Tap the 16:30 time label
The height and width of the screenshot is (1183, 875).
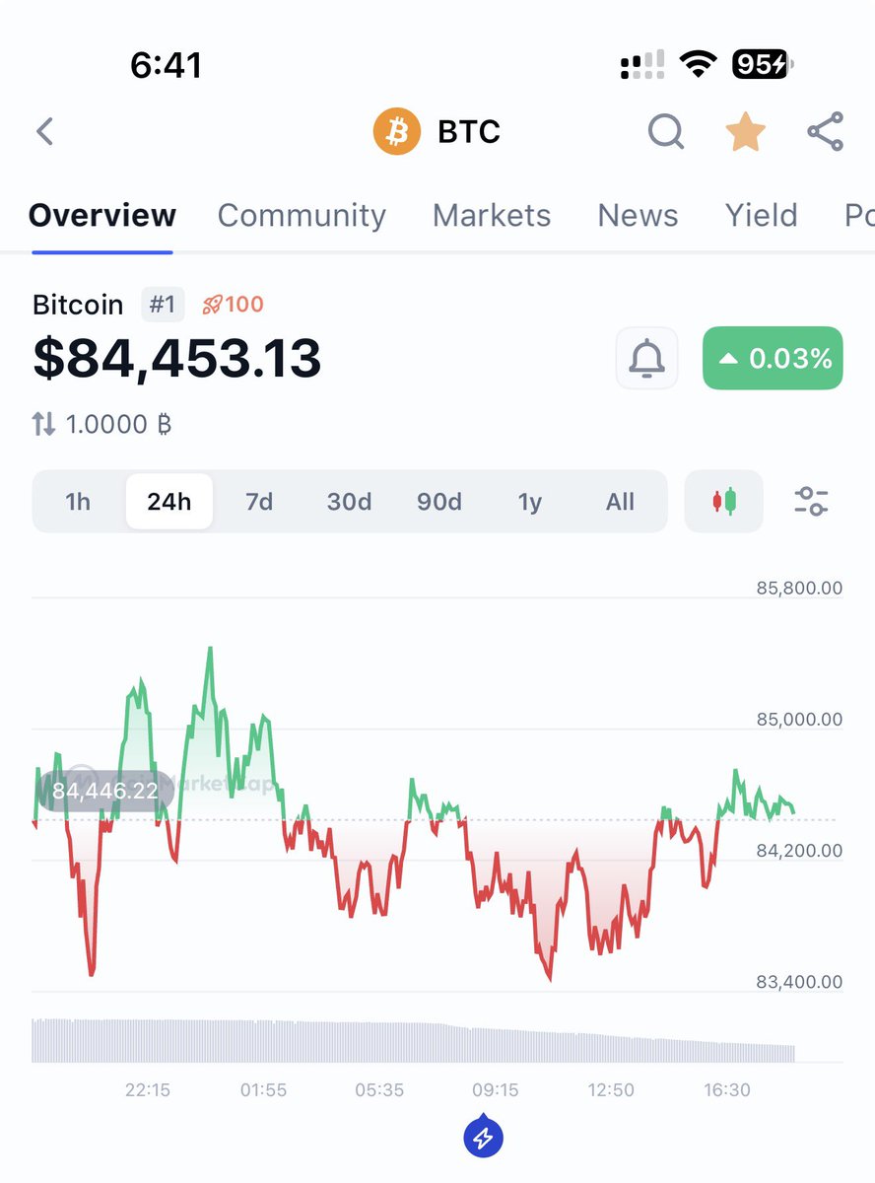[x=726, y=1089]
